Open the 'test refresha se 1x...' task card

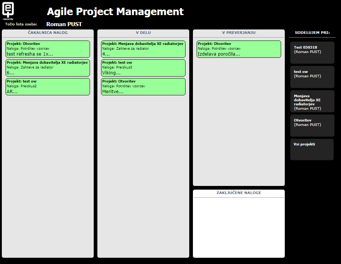[48, 49]
